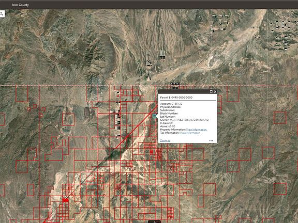The width and height of the screenshot is (298, 223).
Task: Close the parcel info popup
Action: 215,91
